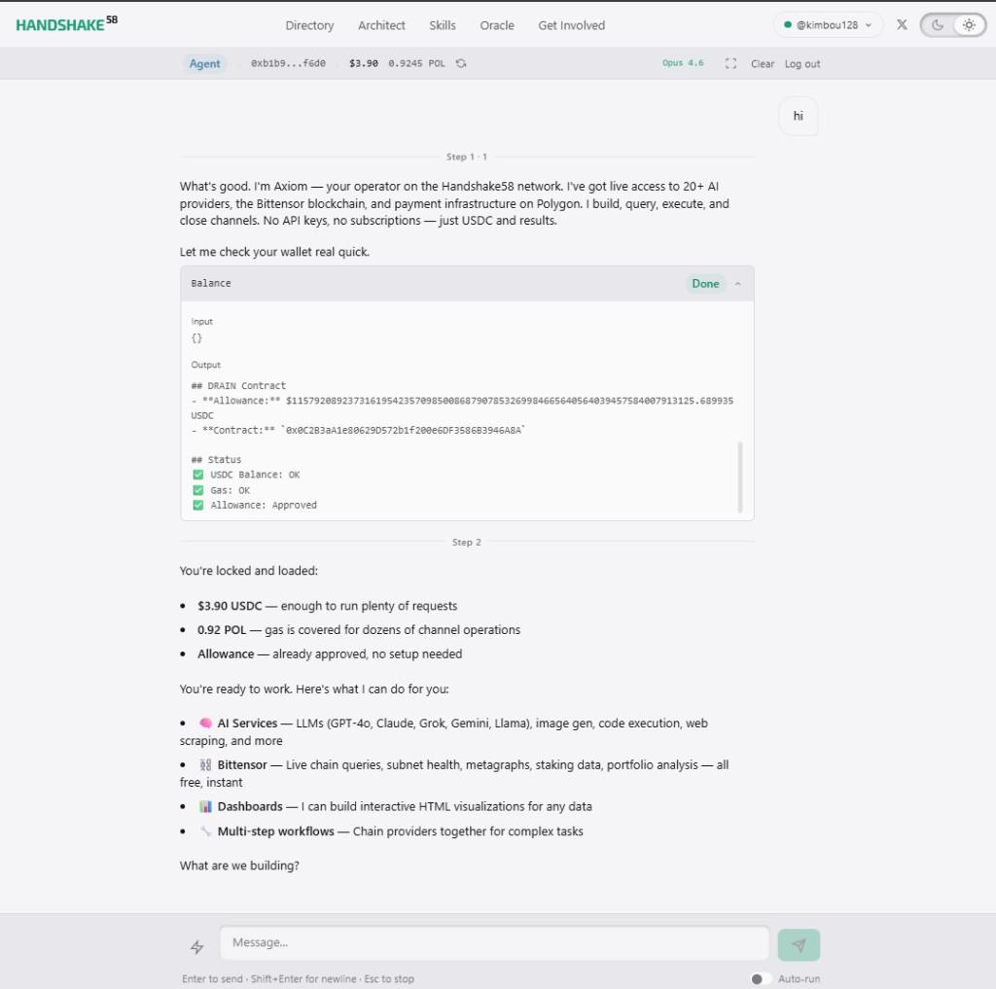Click the 'hi' user message bubble

(798, 116)
